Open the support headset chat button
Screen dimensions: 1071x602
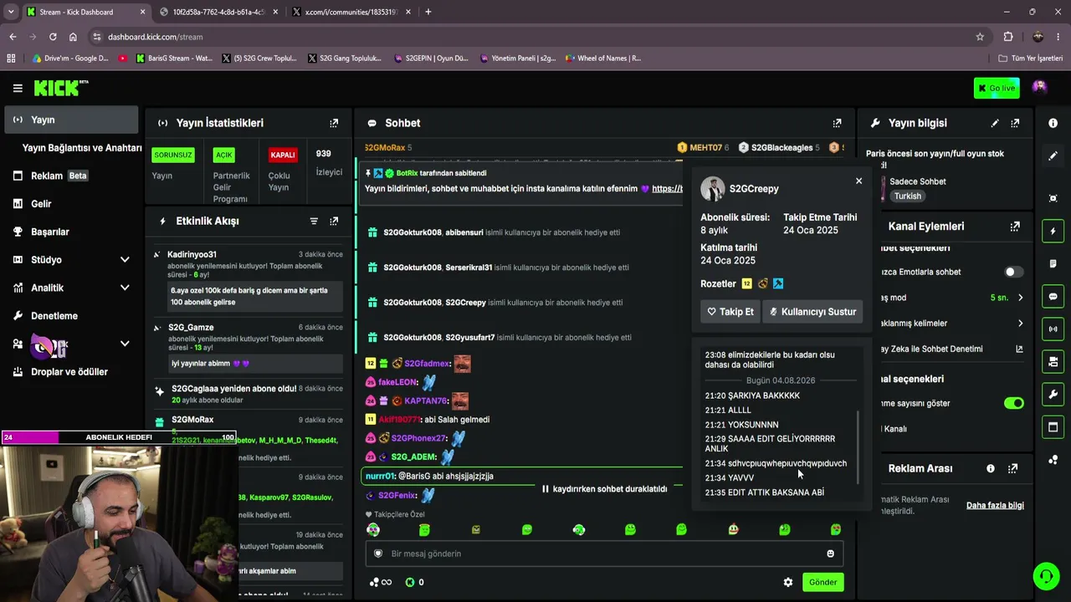click(x=1046, y=576)
